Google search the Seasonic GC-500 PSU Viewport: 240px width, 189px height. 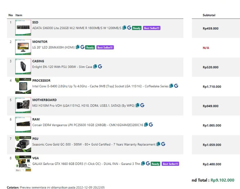click(163, 144)
